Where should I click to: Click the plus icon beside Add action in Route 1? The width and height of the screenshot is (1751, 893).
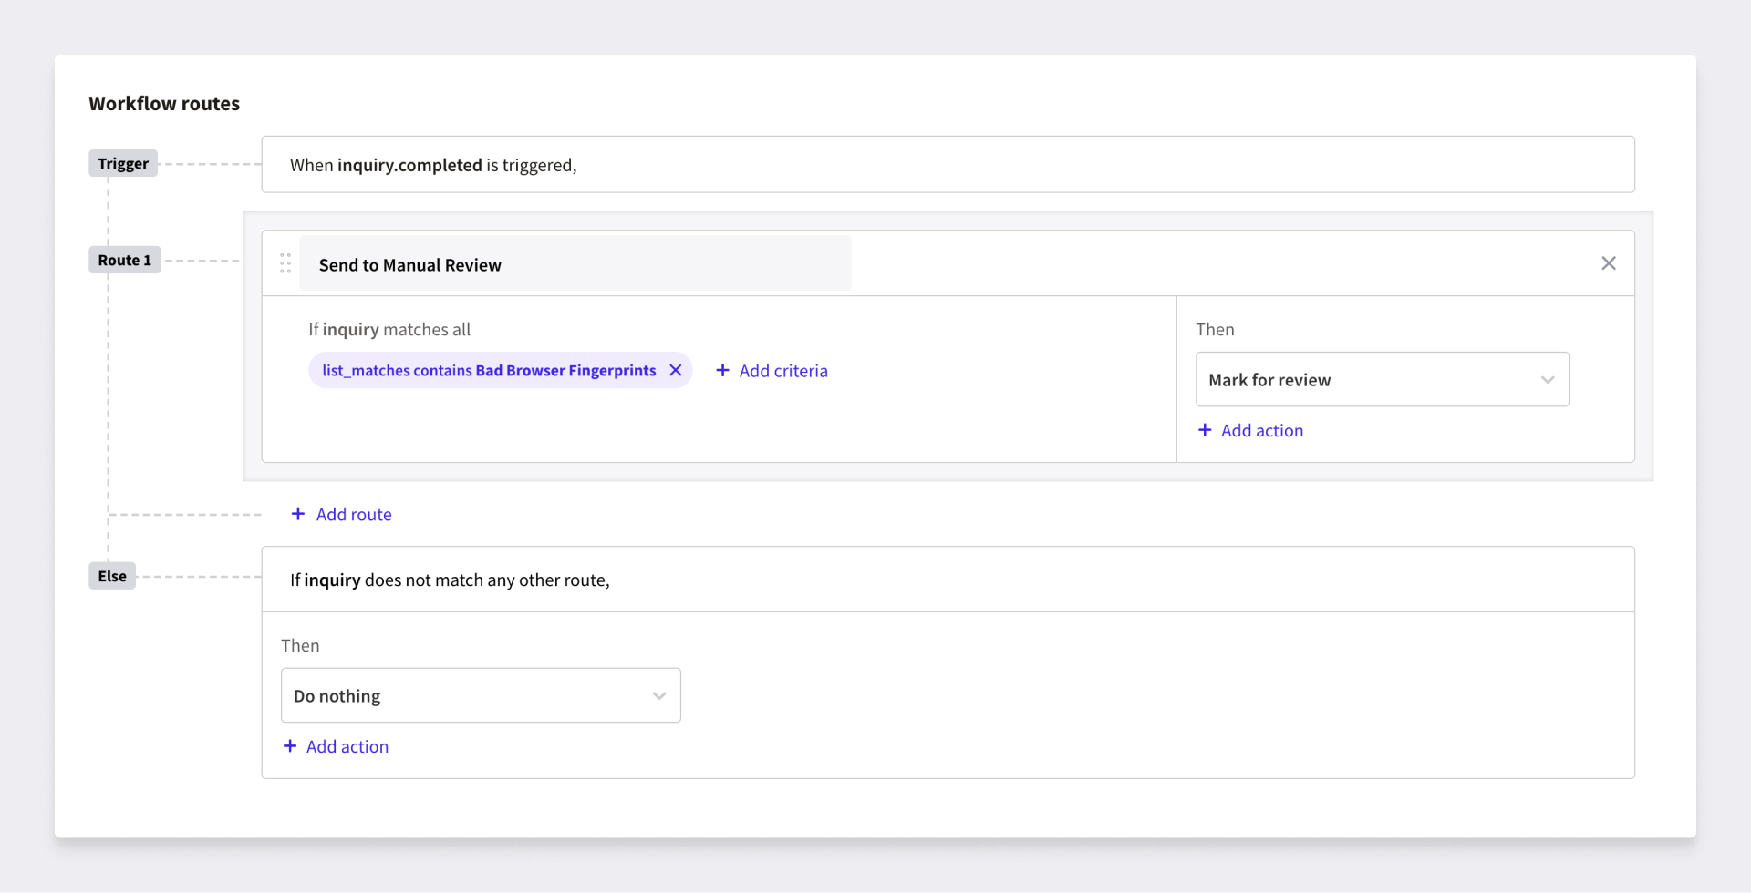click(1205, 430)
